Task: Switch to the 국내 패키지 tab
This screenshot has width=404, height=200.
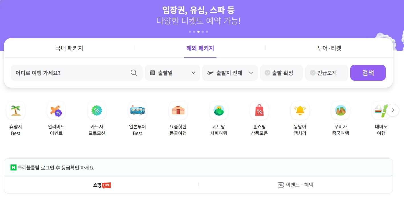Action: (x=69, y=48)
